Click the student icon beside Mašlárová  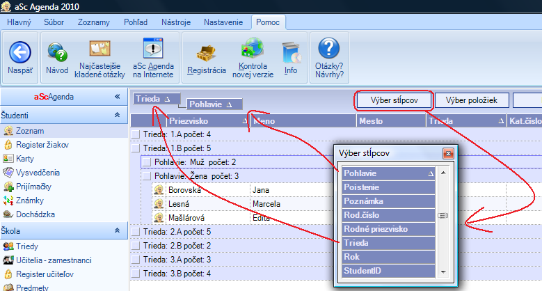[159, 218]
